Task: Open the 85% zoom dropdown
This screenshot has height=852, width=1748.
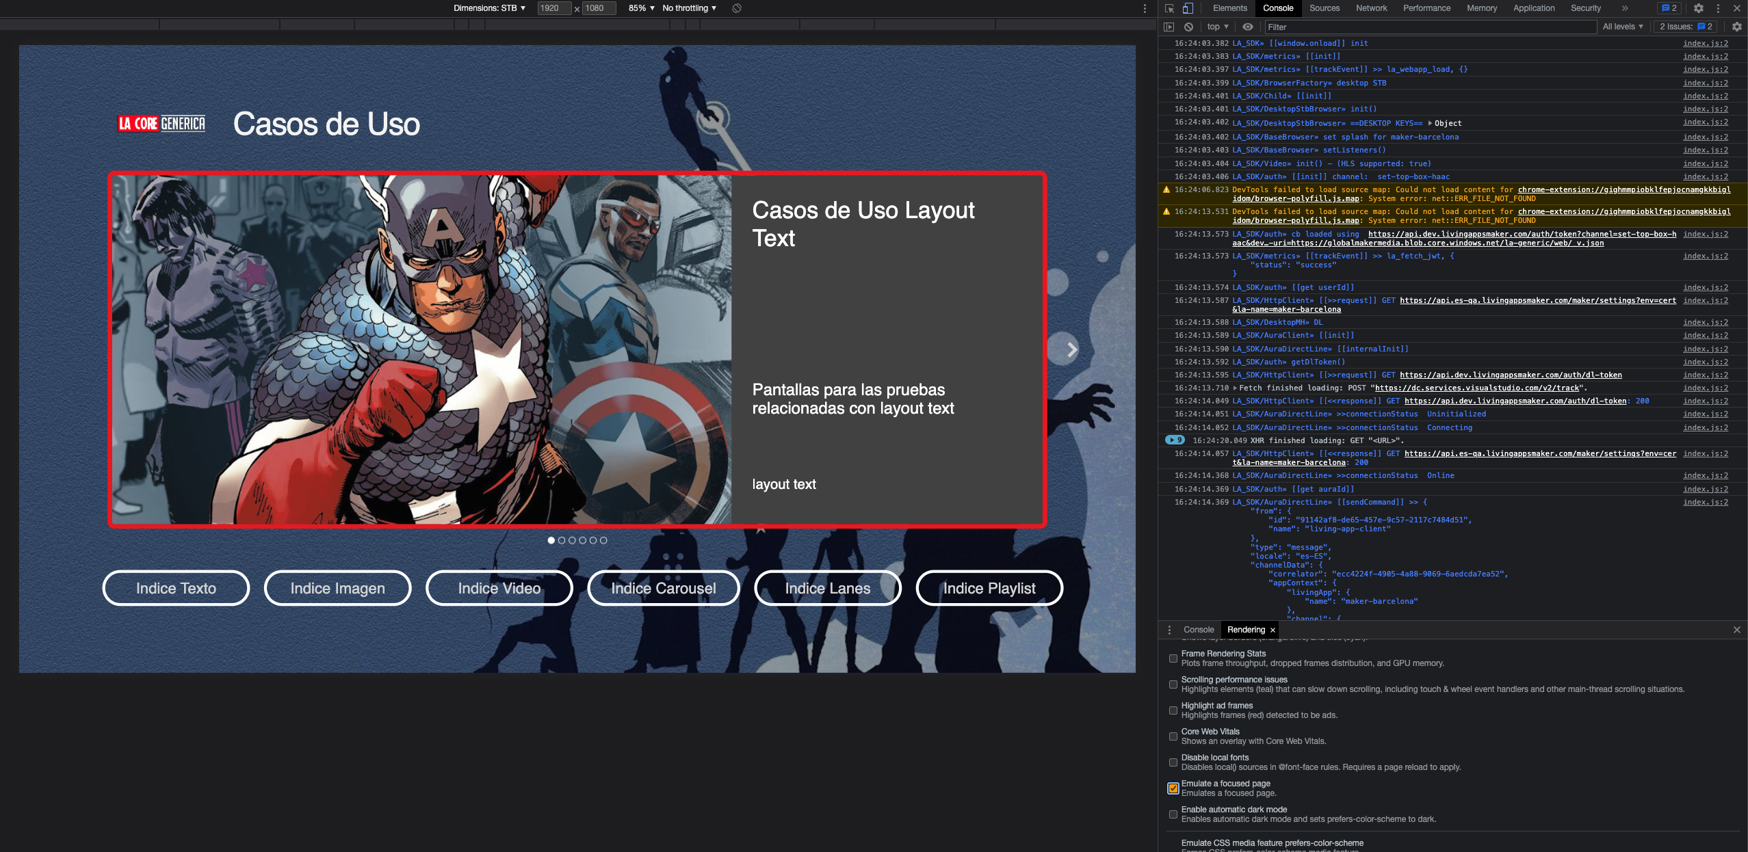Action: 641,8
